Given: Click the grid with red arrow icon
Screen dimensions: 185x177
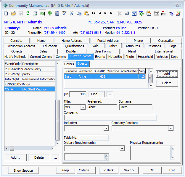Looking at the screenshot, I should (x=163, y=13).
